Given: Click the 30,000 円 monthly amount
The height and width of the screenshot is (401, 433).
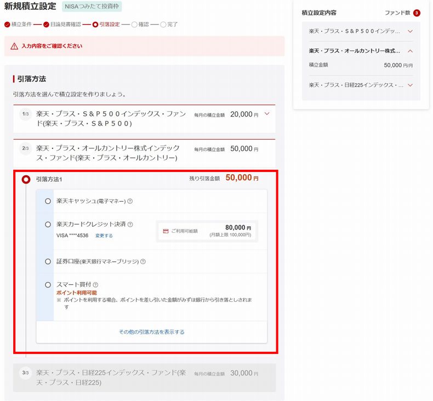Looking at the screenshot, I should (x=244, y=373).
